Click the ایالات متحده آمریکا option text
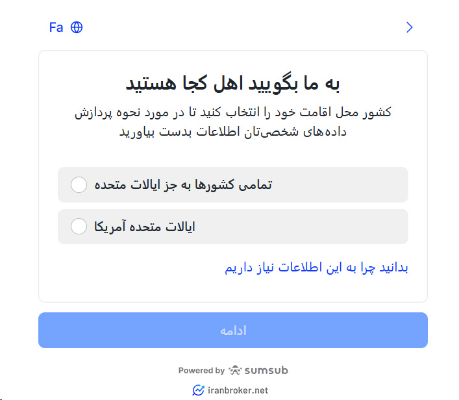Image resolution: width=459 pixels, height=400 pixels. (145, 227)
